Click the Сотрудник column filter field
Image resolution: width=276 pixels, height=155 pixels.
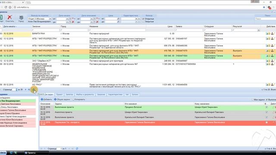coord(217,30)
